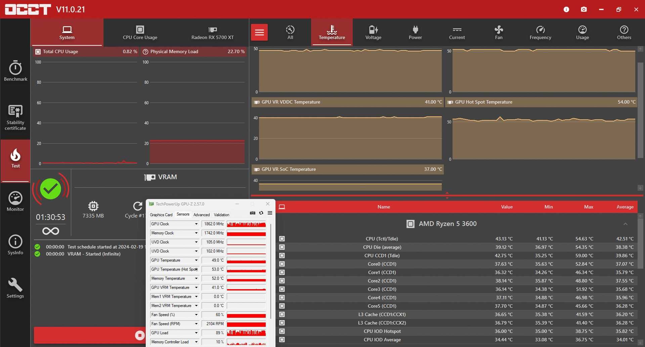This screenshot has width=645, height=347.
Task: Open the Stability certificate section
Action: pyautogui.click(x=15, y=118)
